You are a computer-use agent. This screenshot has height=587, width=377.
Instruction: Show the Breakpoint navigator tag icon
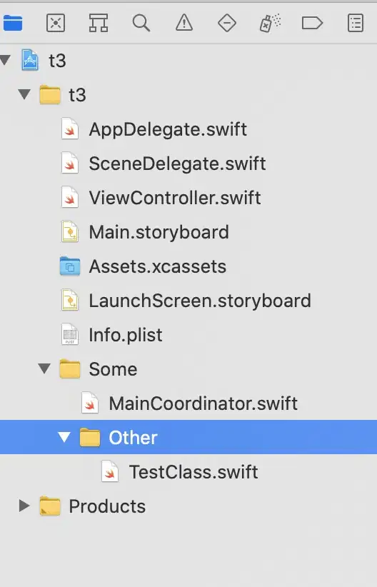click(x=312, y=24)
